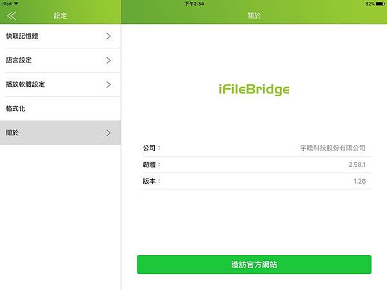
Task: Click the 韌體 firmware version 2.58.1
Action: (357, 164)
